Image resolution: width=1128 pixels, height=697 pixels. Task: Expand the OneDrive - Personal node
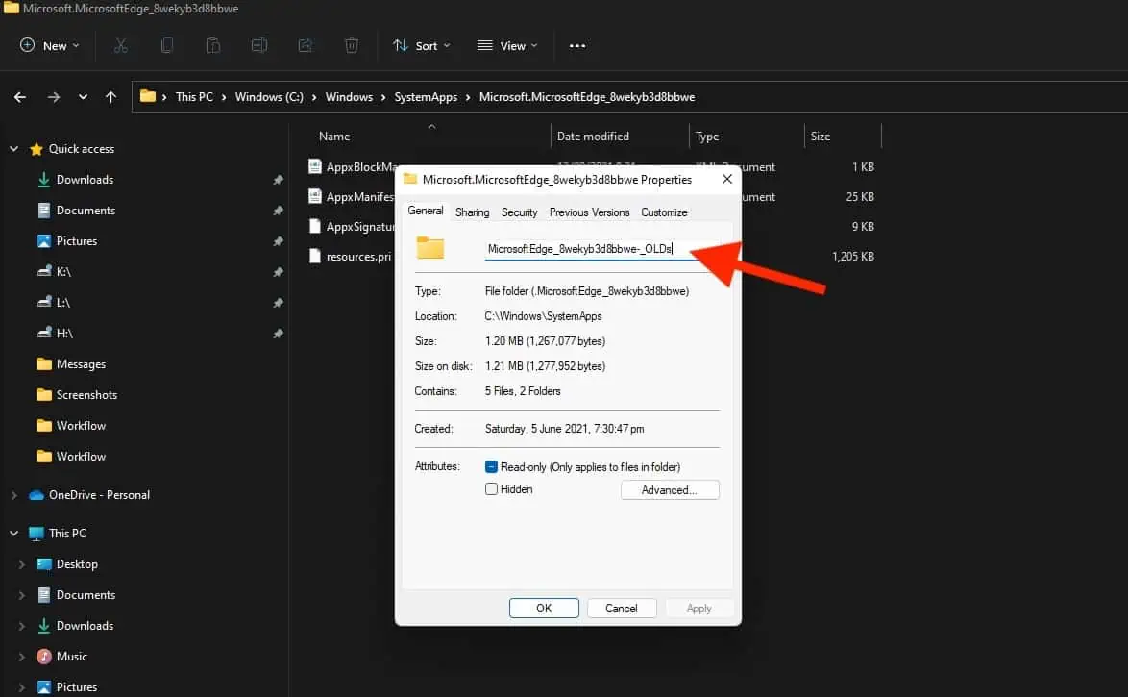click(x=13, y=495)
